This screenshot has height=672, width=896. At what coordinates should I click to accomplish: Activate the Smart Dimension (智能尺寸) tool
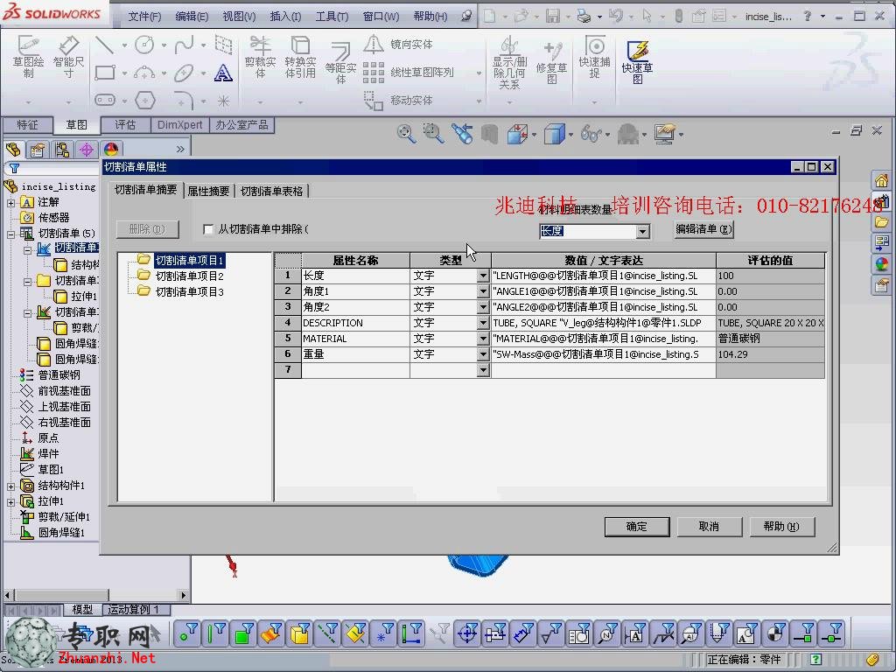click(x=68, y=57)
